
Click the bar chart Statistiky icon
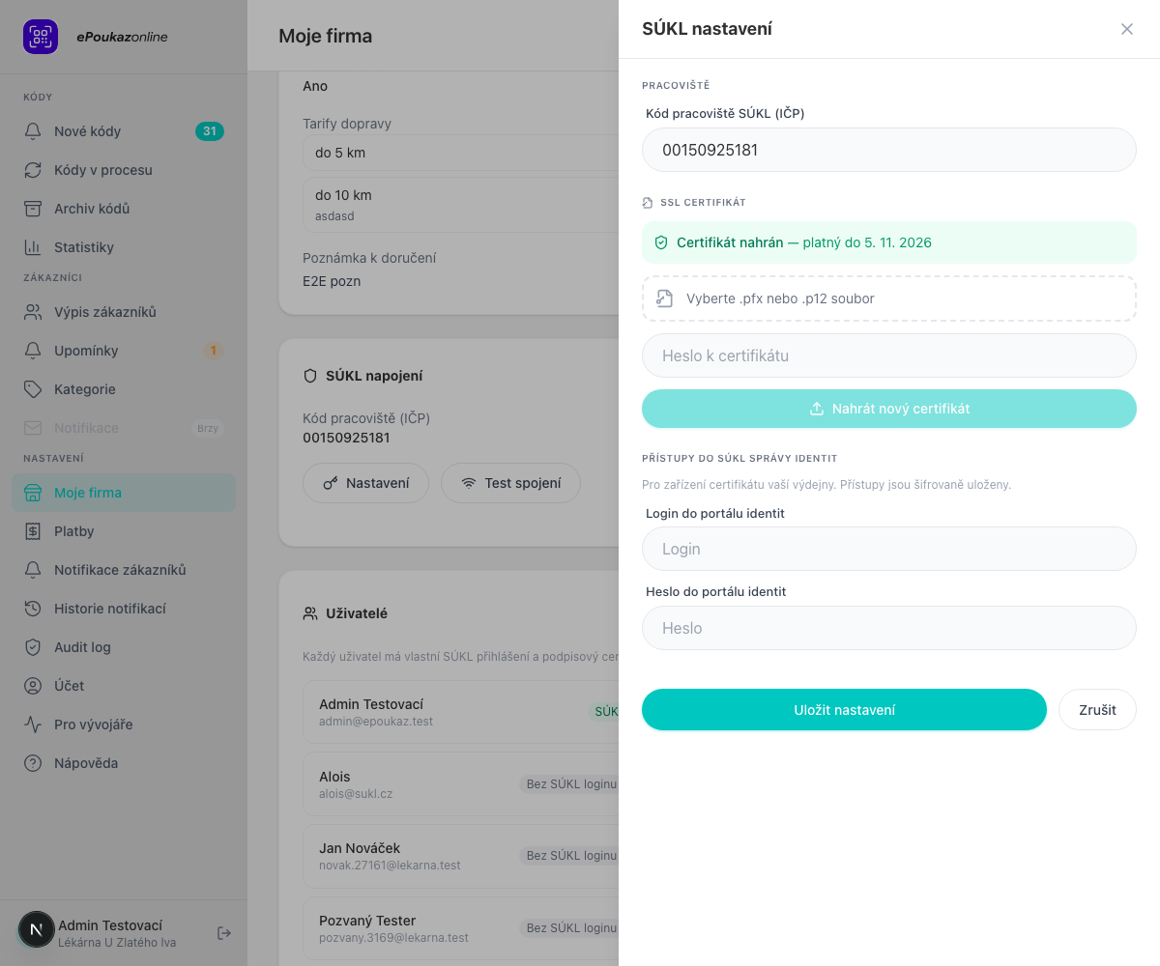click(x=33, y=247)
